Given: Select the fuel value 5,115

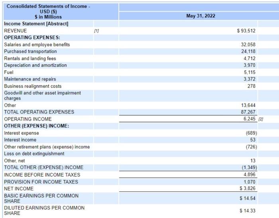Looking at the screenshot, I should 250,72.
